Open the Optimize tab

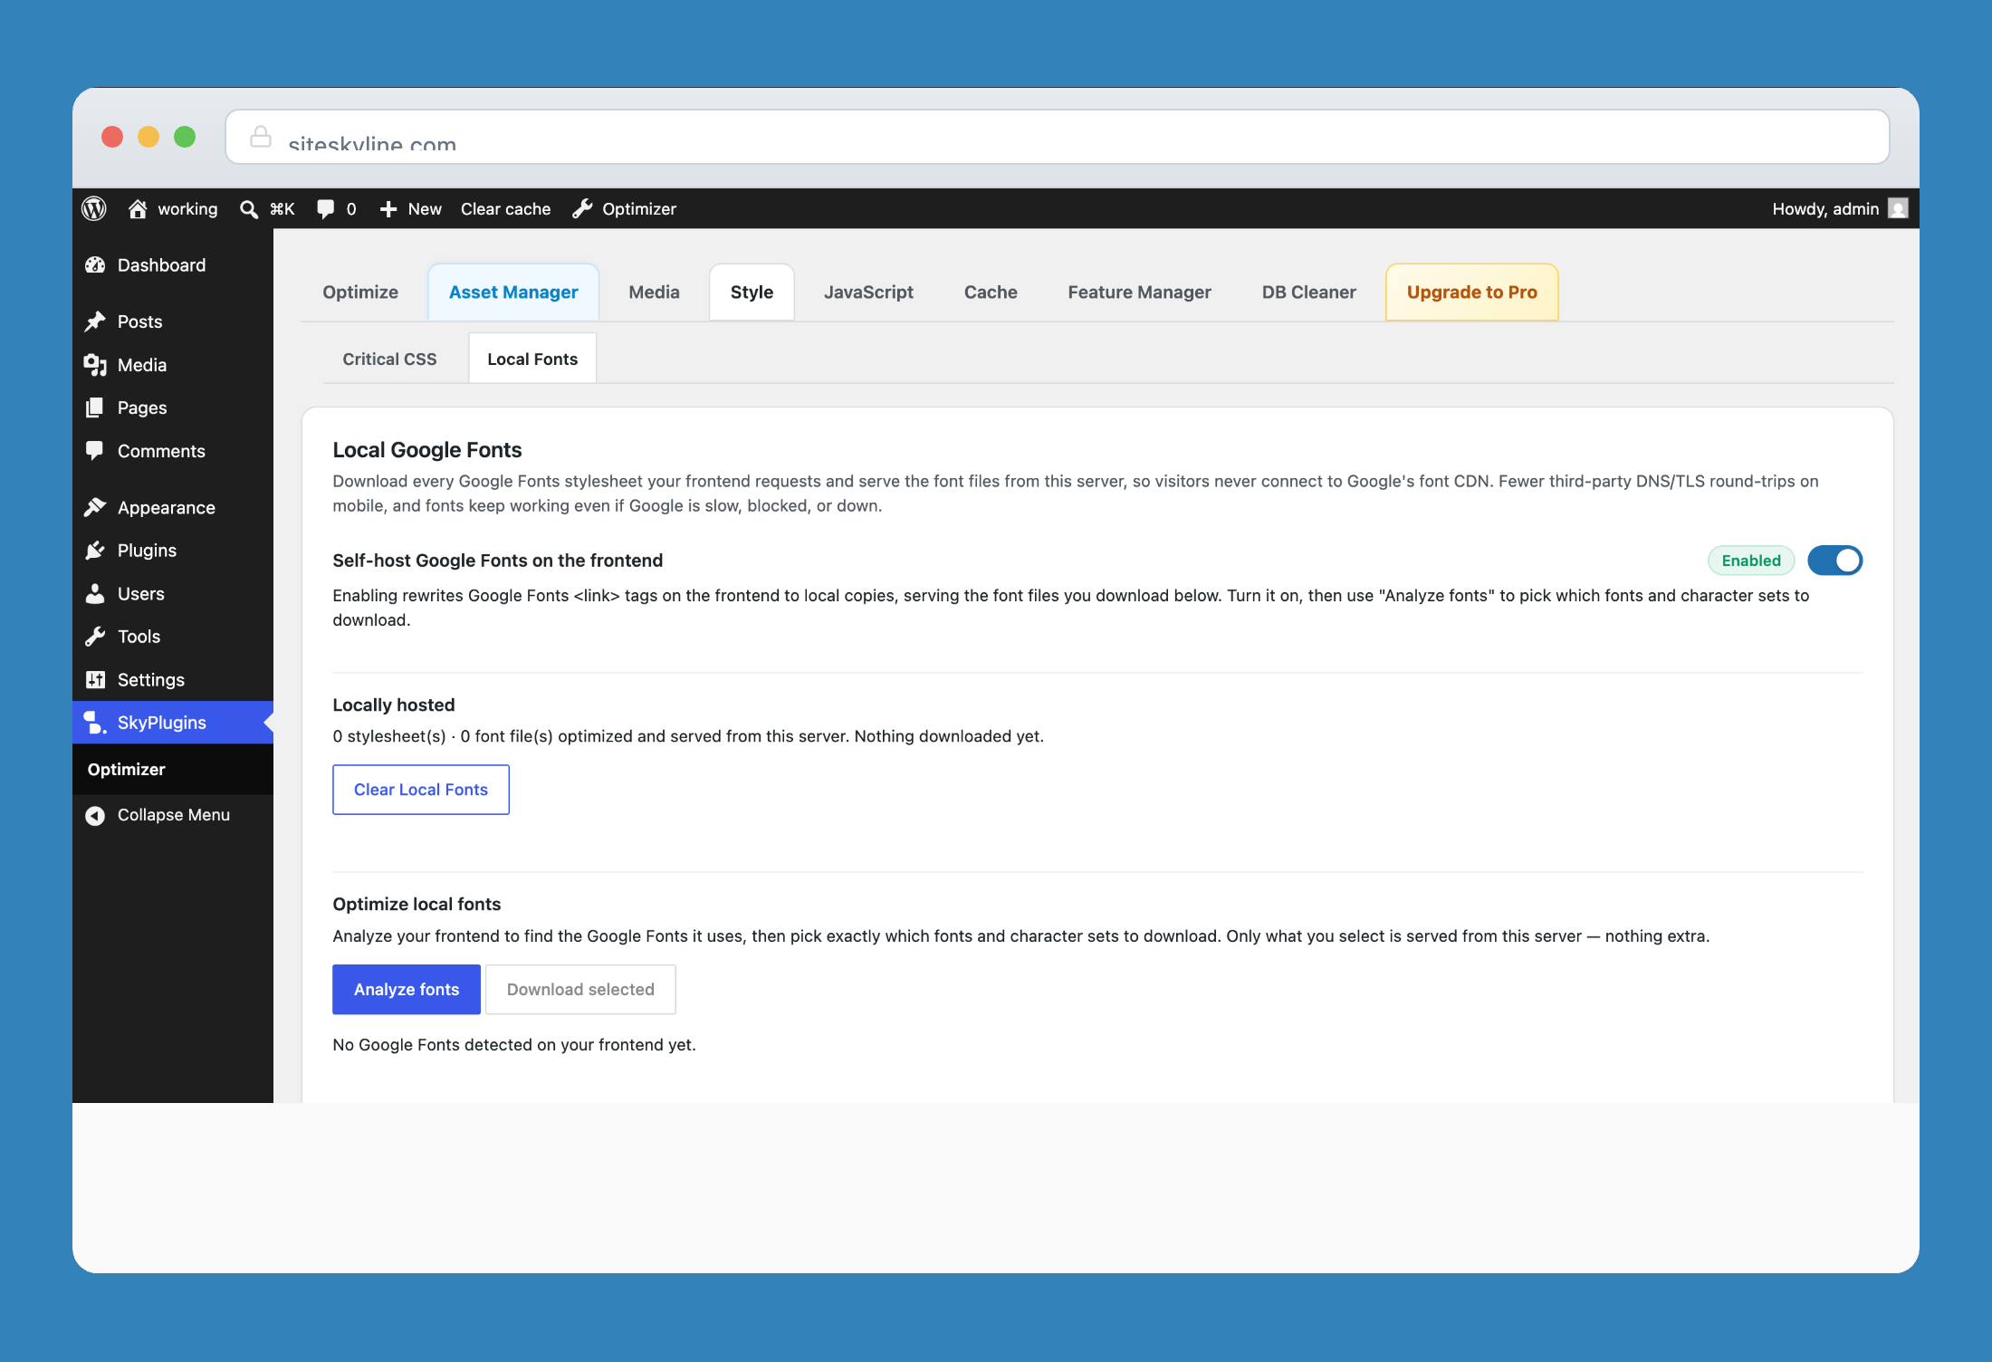pos(360,293)
